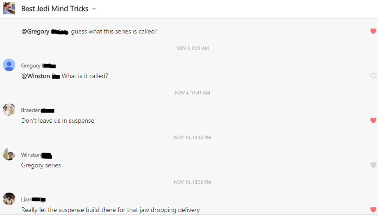Open the group menu dropdown arrow

click(x=94, y=9)
